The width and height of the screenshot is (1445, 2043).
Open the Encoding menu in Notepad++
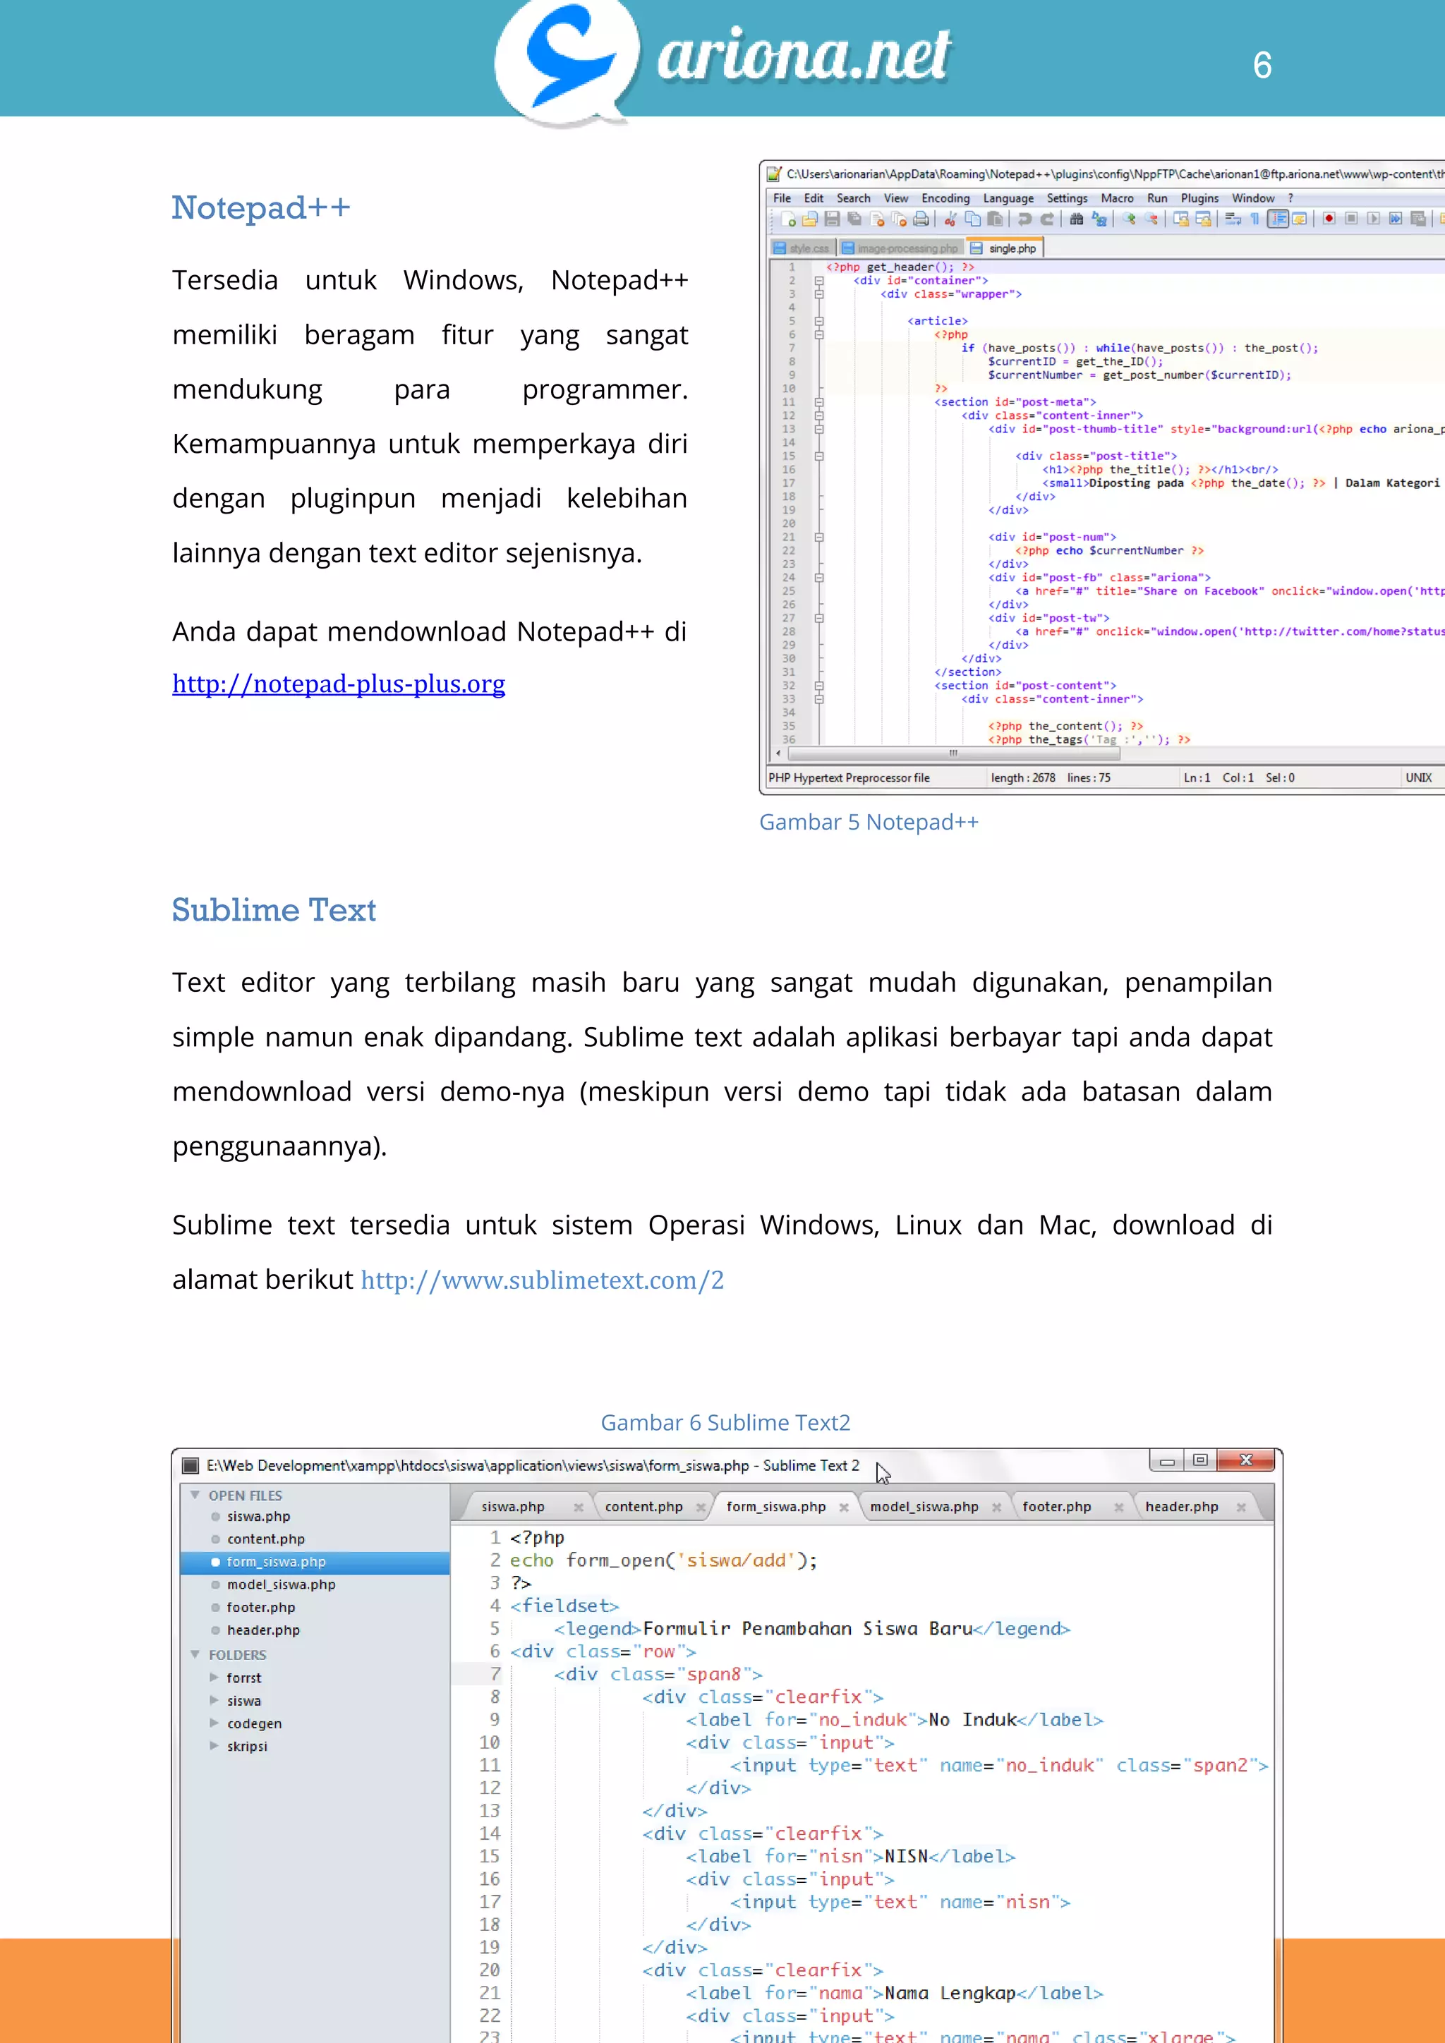coord(945,198)
